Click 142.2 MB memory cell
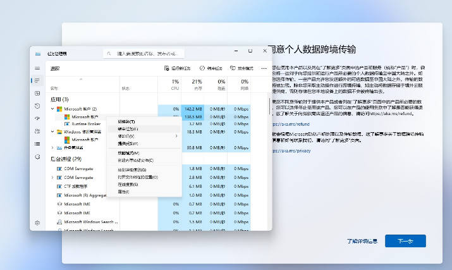Screen dimensions: 452x270 click(193, 109)
